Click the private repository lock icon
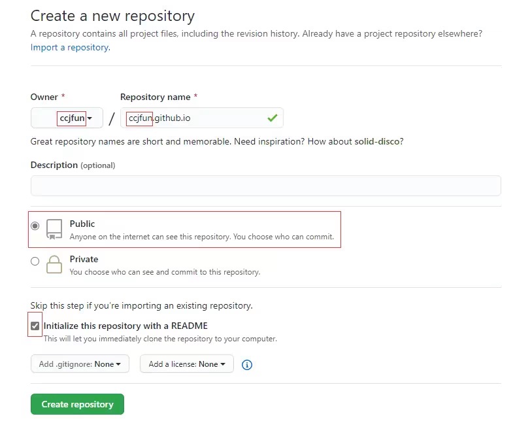 54,264
